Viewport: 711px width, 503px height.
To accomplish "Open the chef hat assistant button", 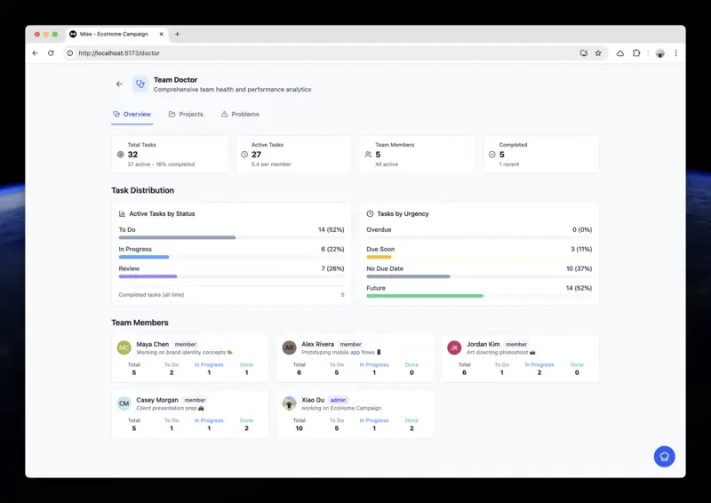I will click(x=664, y=457).
